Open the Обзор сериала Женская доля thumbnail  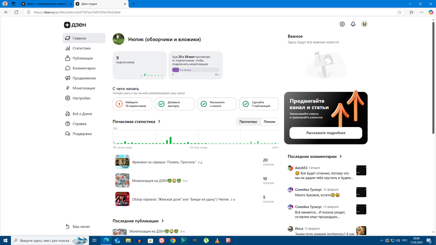122,199
